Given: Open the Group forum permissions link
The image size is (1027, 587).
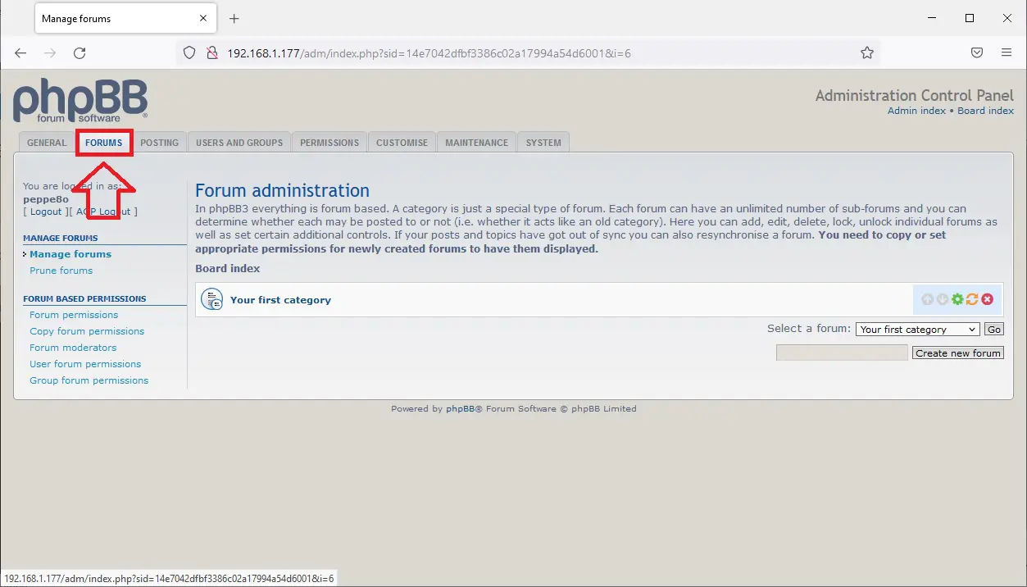Looking at the screenshot, I should point(89,380).
